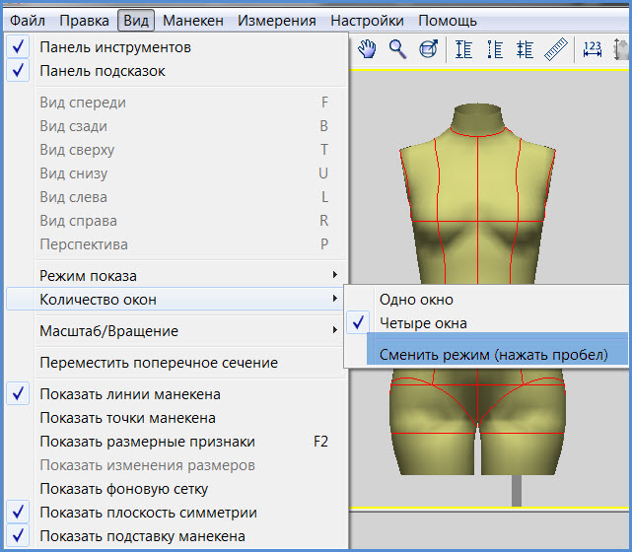
Task: Click the dashed vertical measurement icon
Action: tap(495, 49)
